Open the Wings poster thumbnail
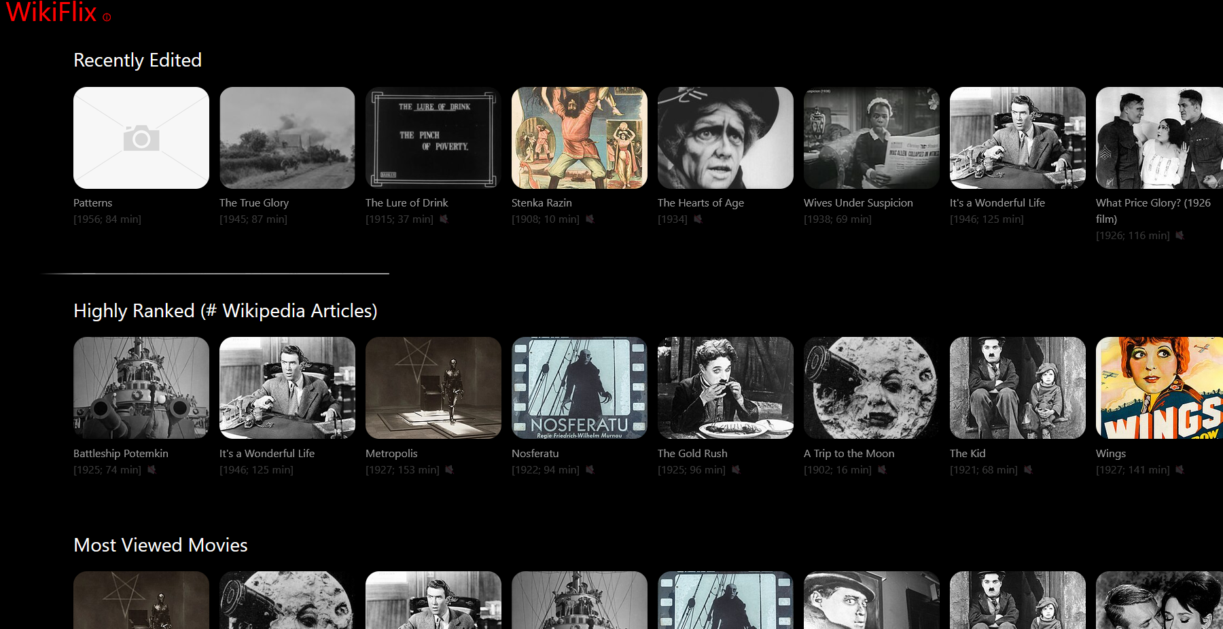 [x=1159, y=388]
